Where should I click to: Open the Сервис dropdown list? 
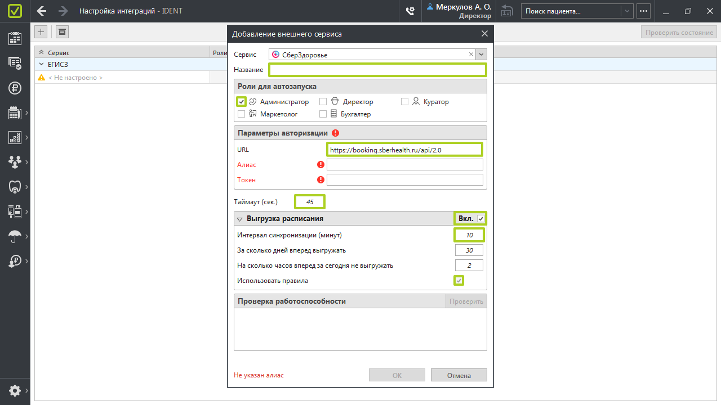481,55
